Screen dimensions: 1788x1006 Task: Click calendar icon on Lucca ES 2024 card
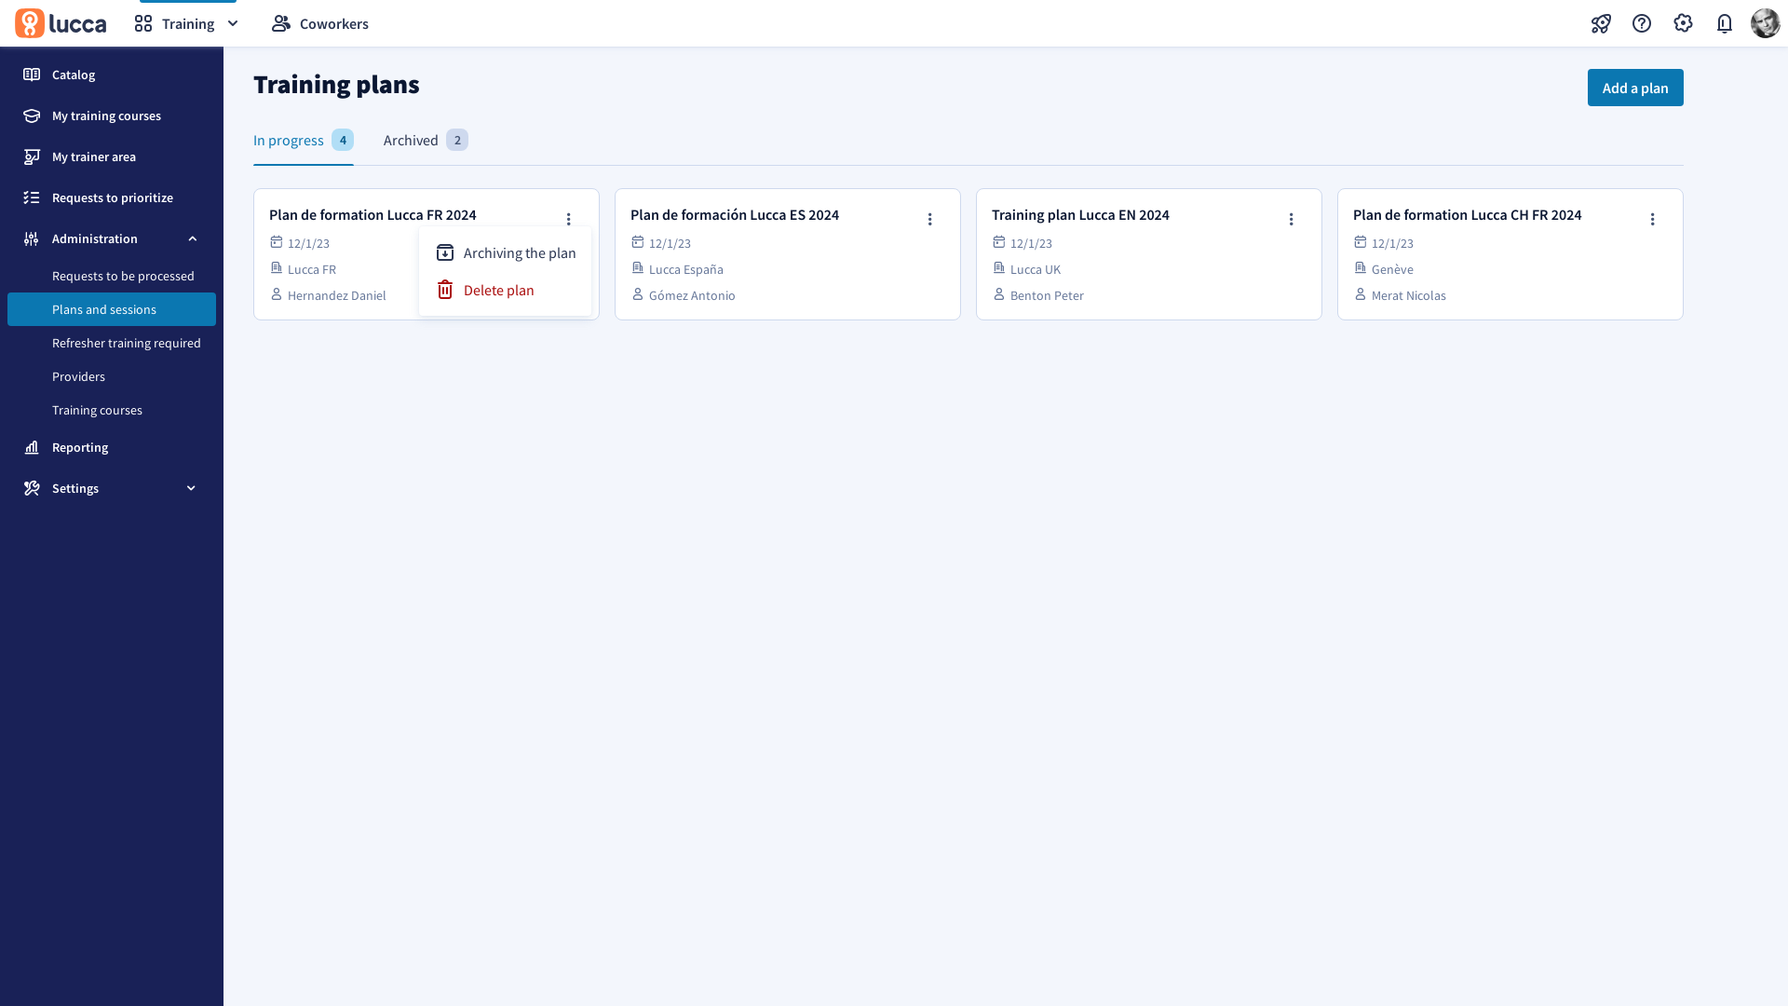638,242
